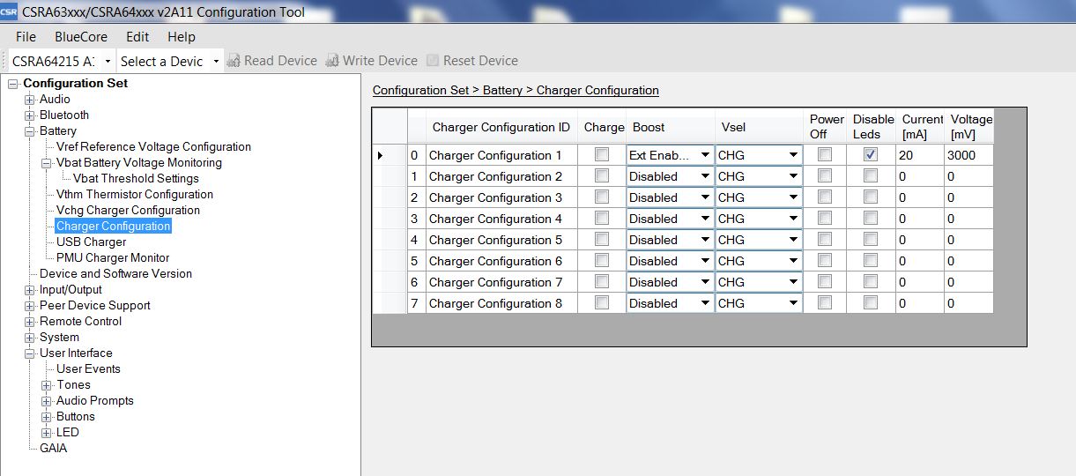
Task: Click the CSR logo in title bar
Action: 9,12
